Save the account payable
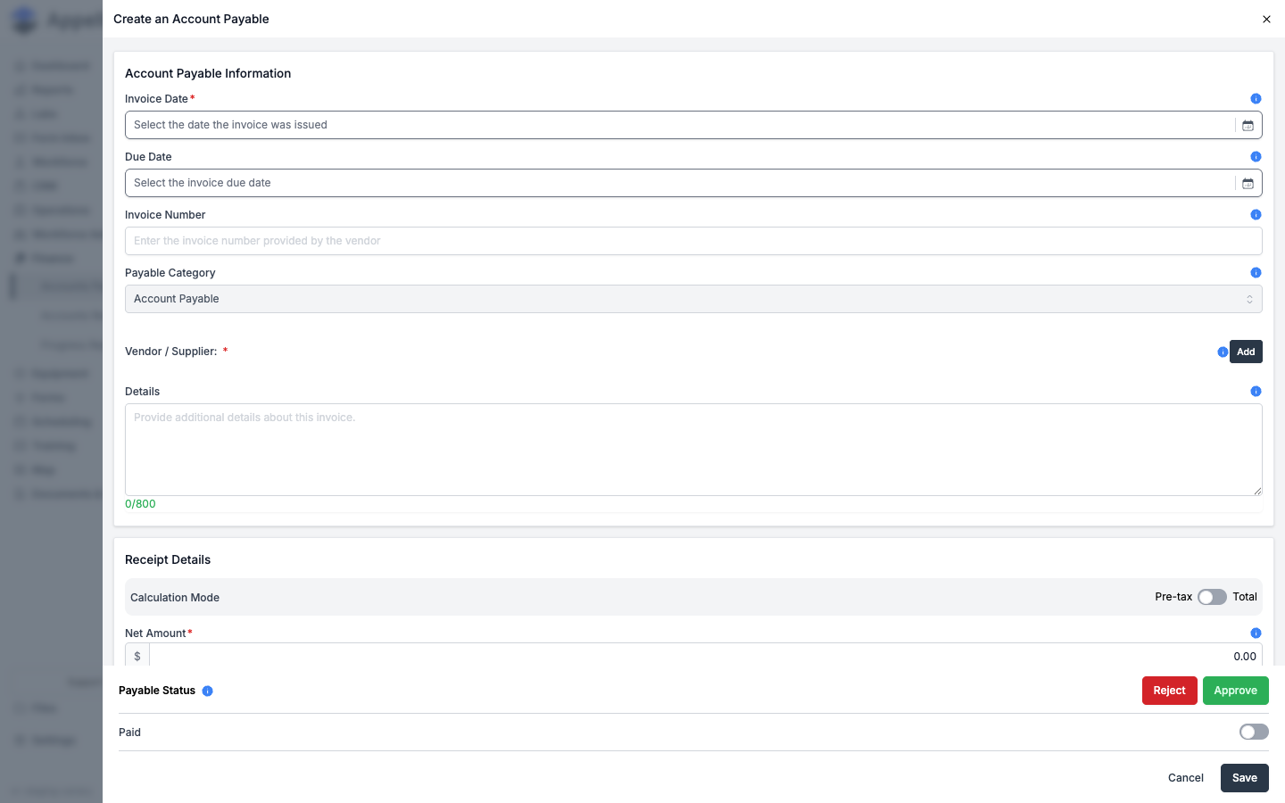 tap(1244, 778)
